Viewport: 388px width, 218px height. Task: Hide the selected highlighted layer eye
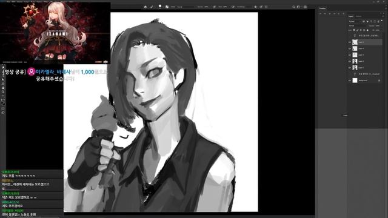pos(350,42)
